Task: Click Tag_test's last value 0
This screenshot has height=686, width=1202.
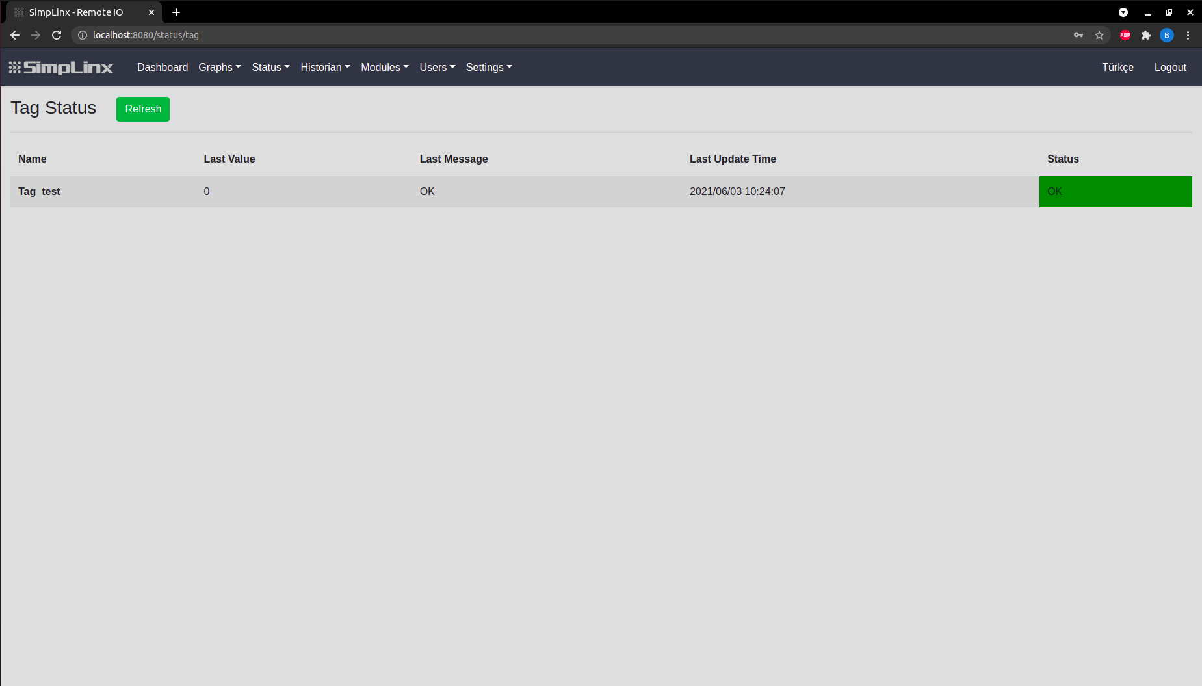Action: coord(207,191)
